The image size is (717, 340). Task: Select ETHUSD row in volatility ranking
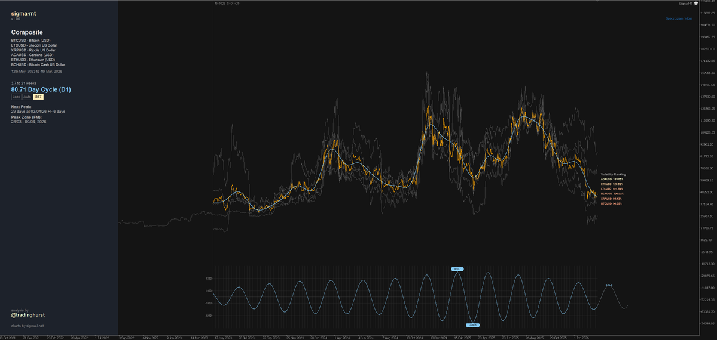[612, 184]
